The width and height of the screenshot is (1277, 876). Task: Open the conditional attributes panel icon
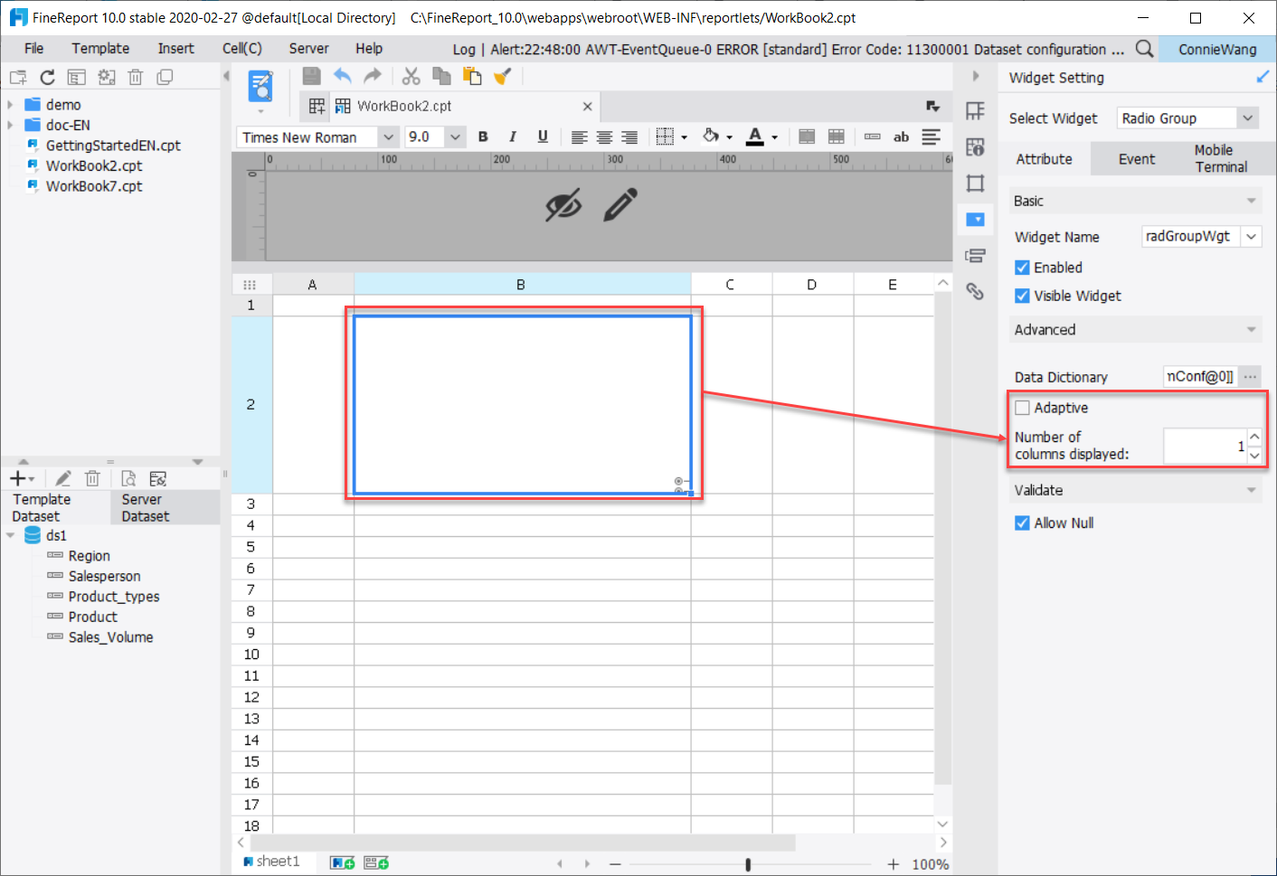[975, 256]
